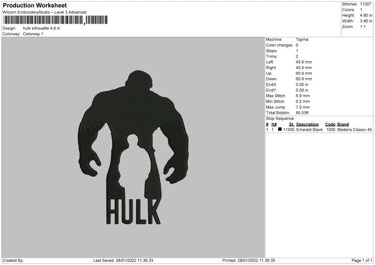Click the stitch count 11305 cell

coord(289,129)
